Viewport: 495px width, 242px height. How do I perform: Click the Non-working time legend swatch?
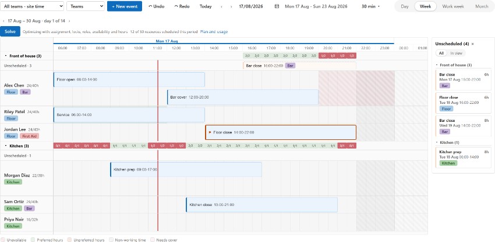[x=111, y=240]
